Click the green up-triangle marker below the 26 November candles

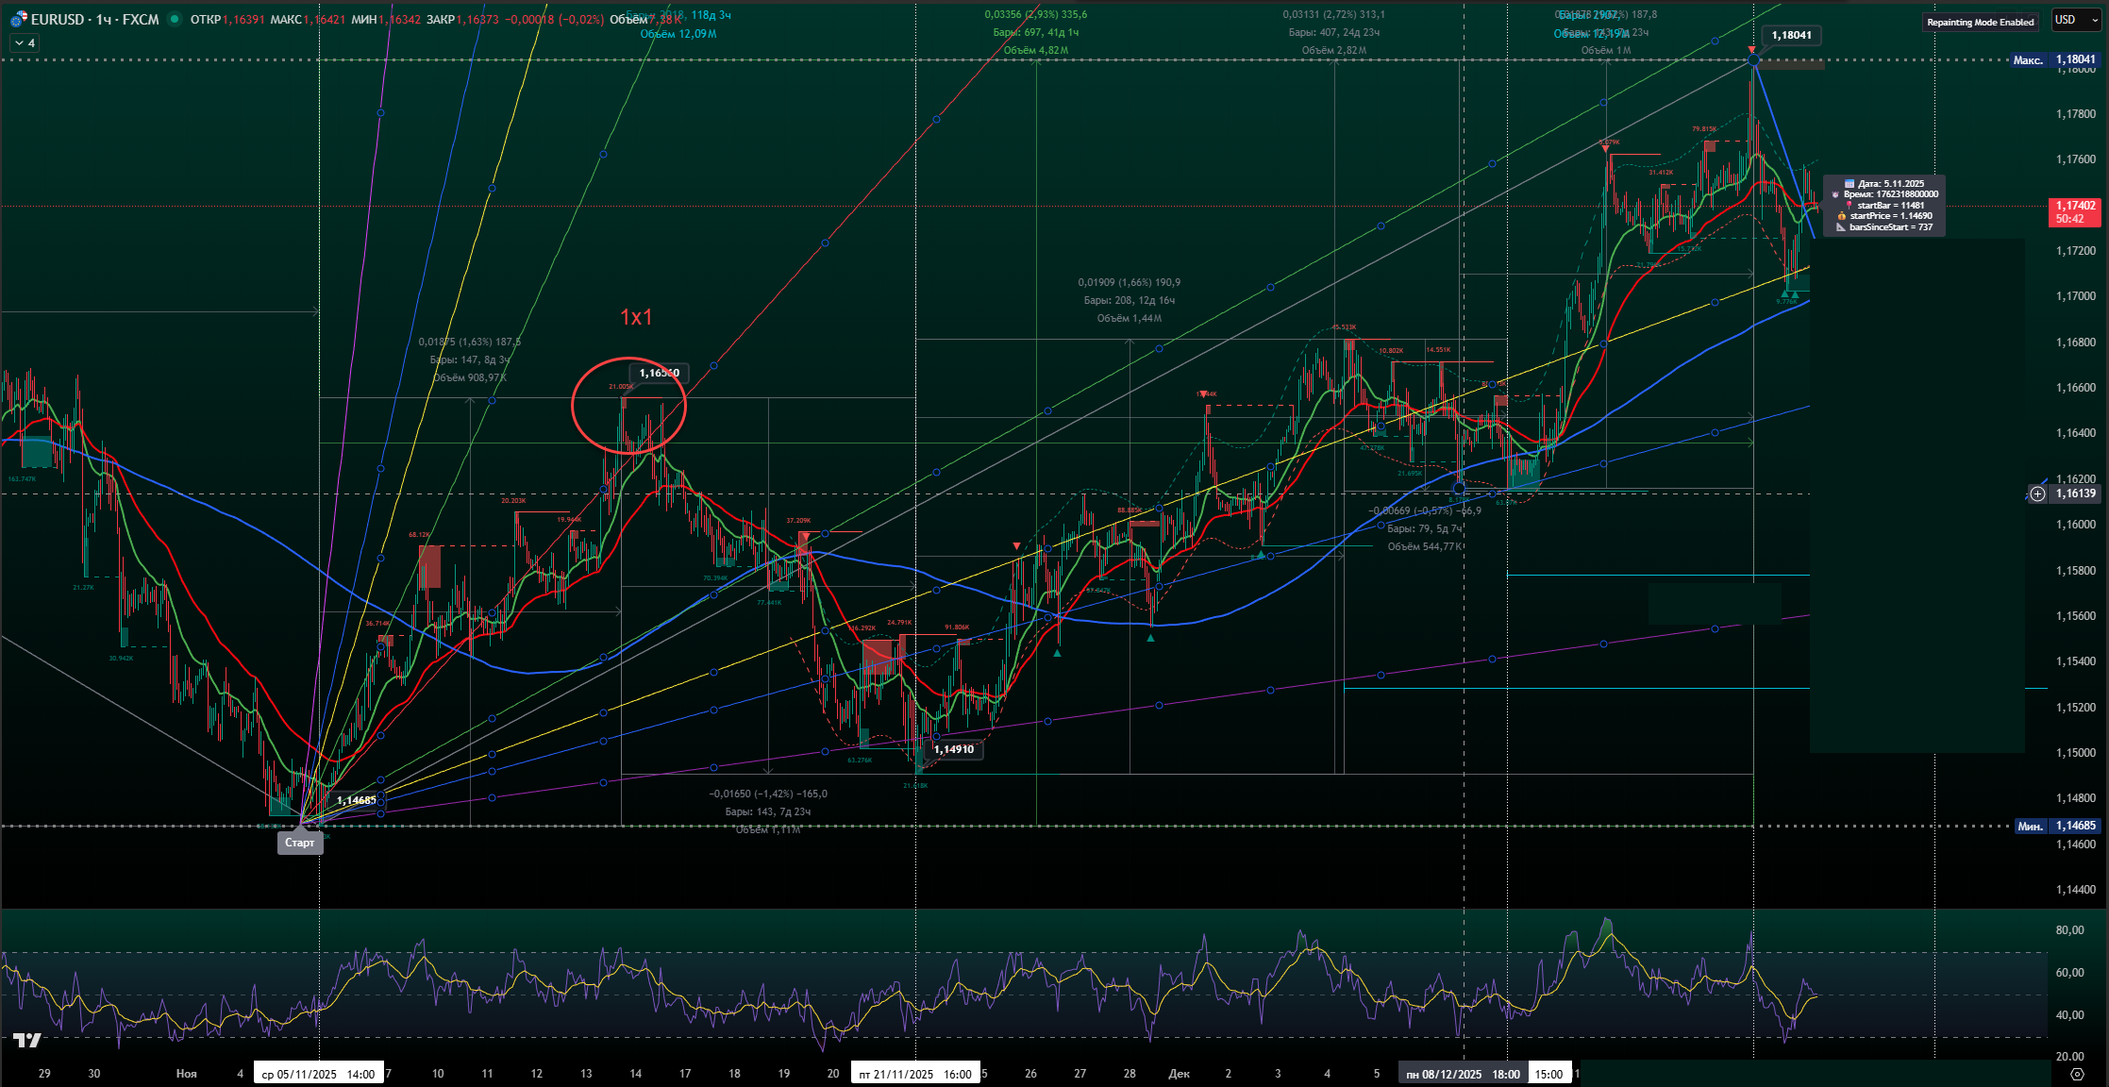[x=1059, y=651]
